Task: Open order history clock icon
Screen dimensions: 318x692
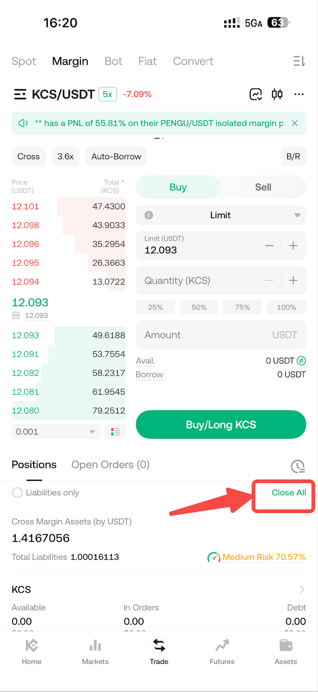Action: coord(298,466)
